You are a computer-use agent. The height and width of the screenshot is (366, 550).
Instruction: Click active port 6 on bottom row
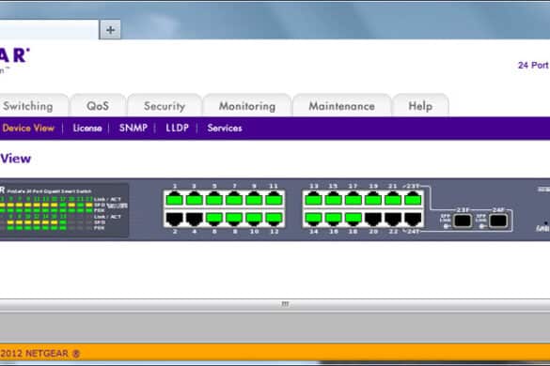click(x=214, y=219)
